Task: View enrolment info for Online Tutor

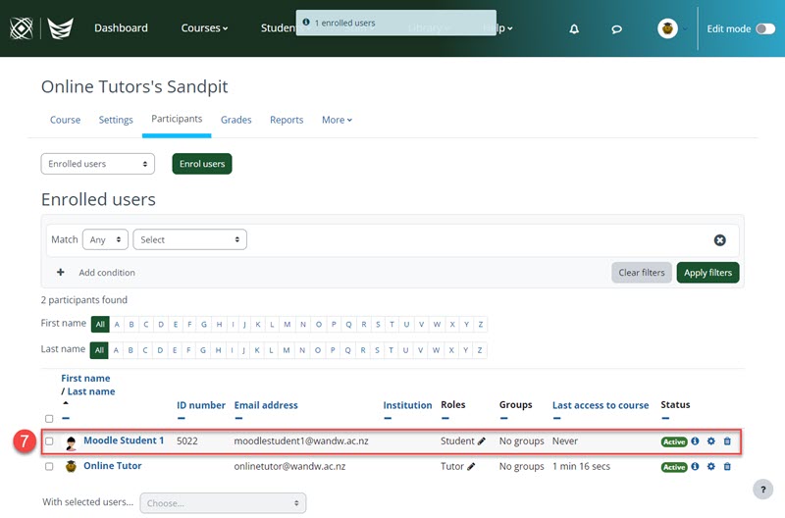Action: (x=695, y=466)
